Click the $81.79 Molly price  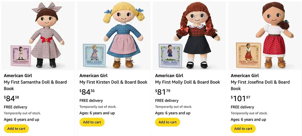tap(162, 92)
